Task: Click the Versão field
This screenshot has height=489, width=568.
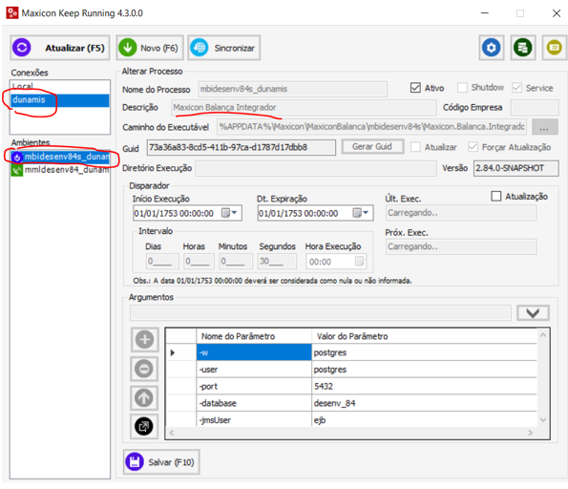Action: click(x=515, y=168)
